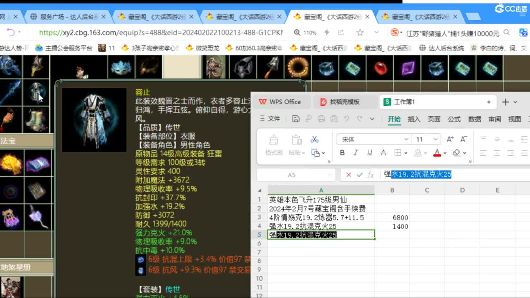Open the name box A5 dropdown
The height and width of the screenshot is (298, 530).
(330, 175)
